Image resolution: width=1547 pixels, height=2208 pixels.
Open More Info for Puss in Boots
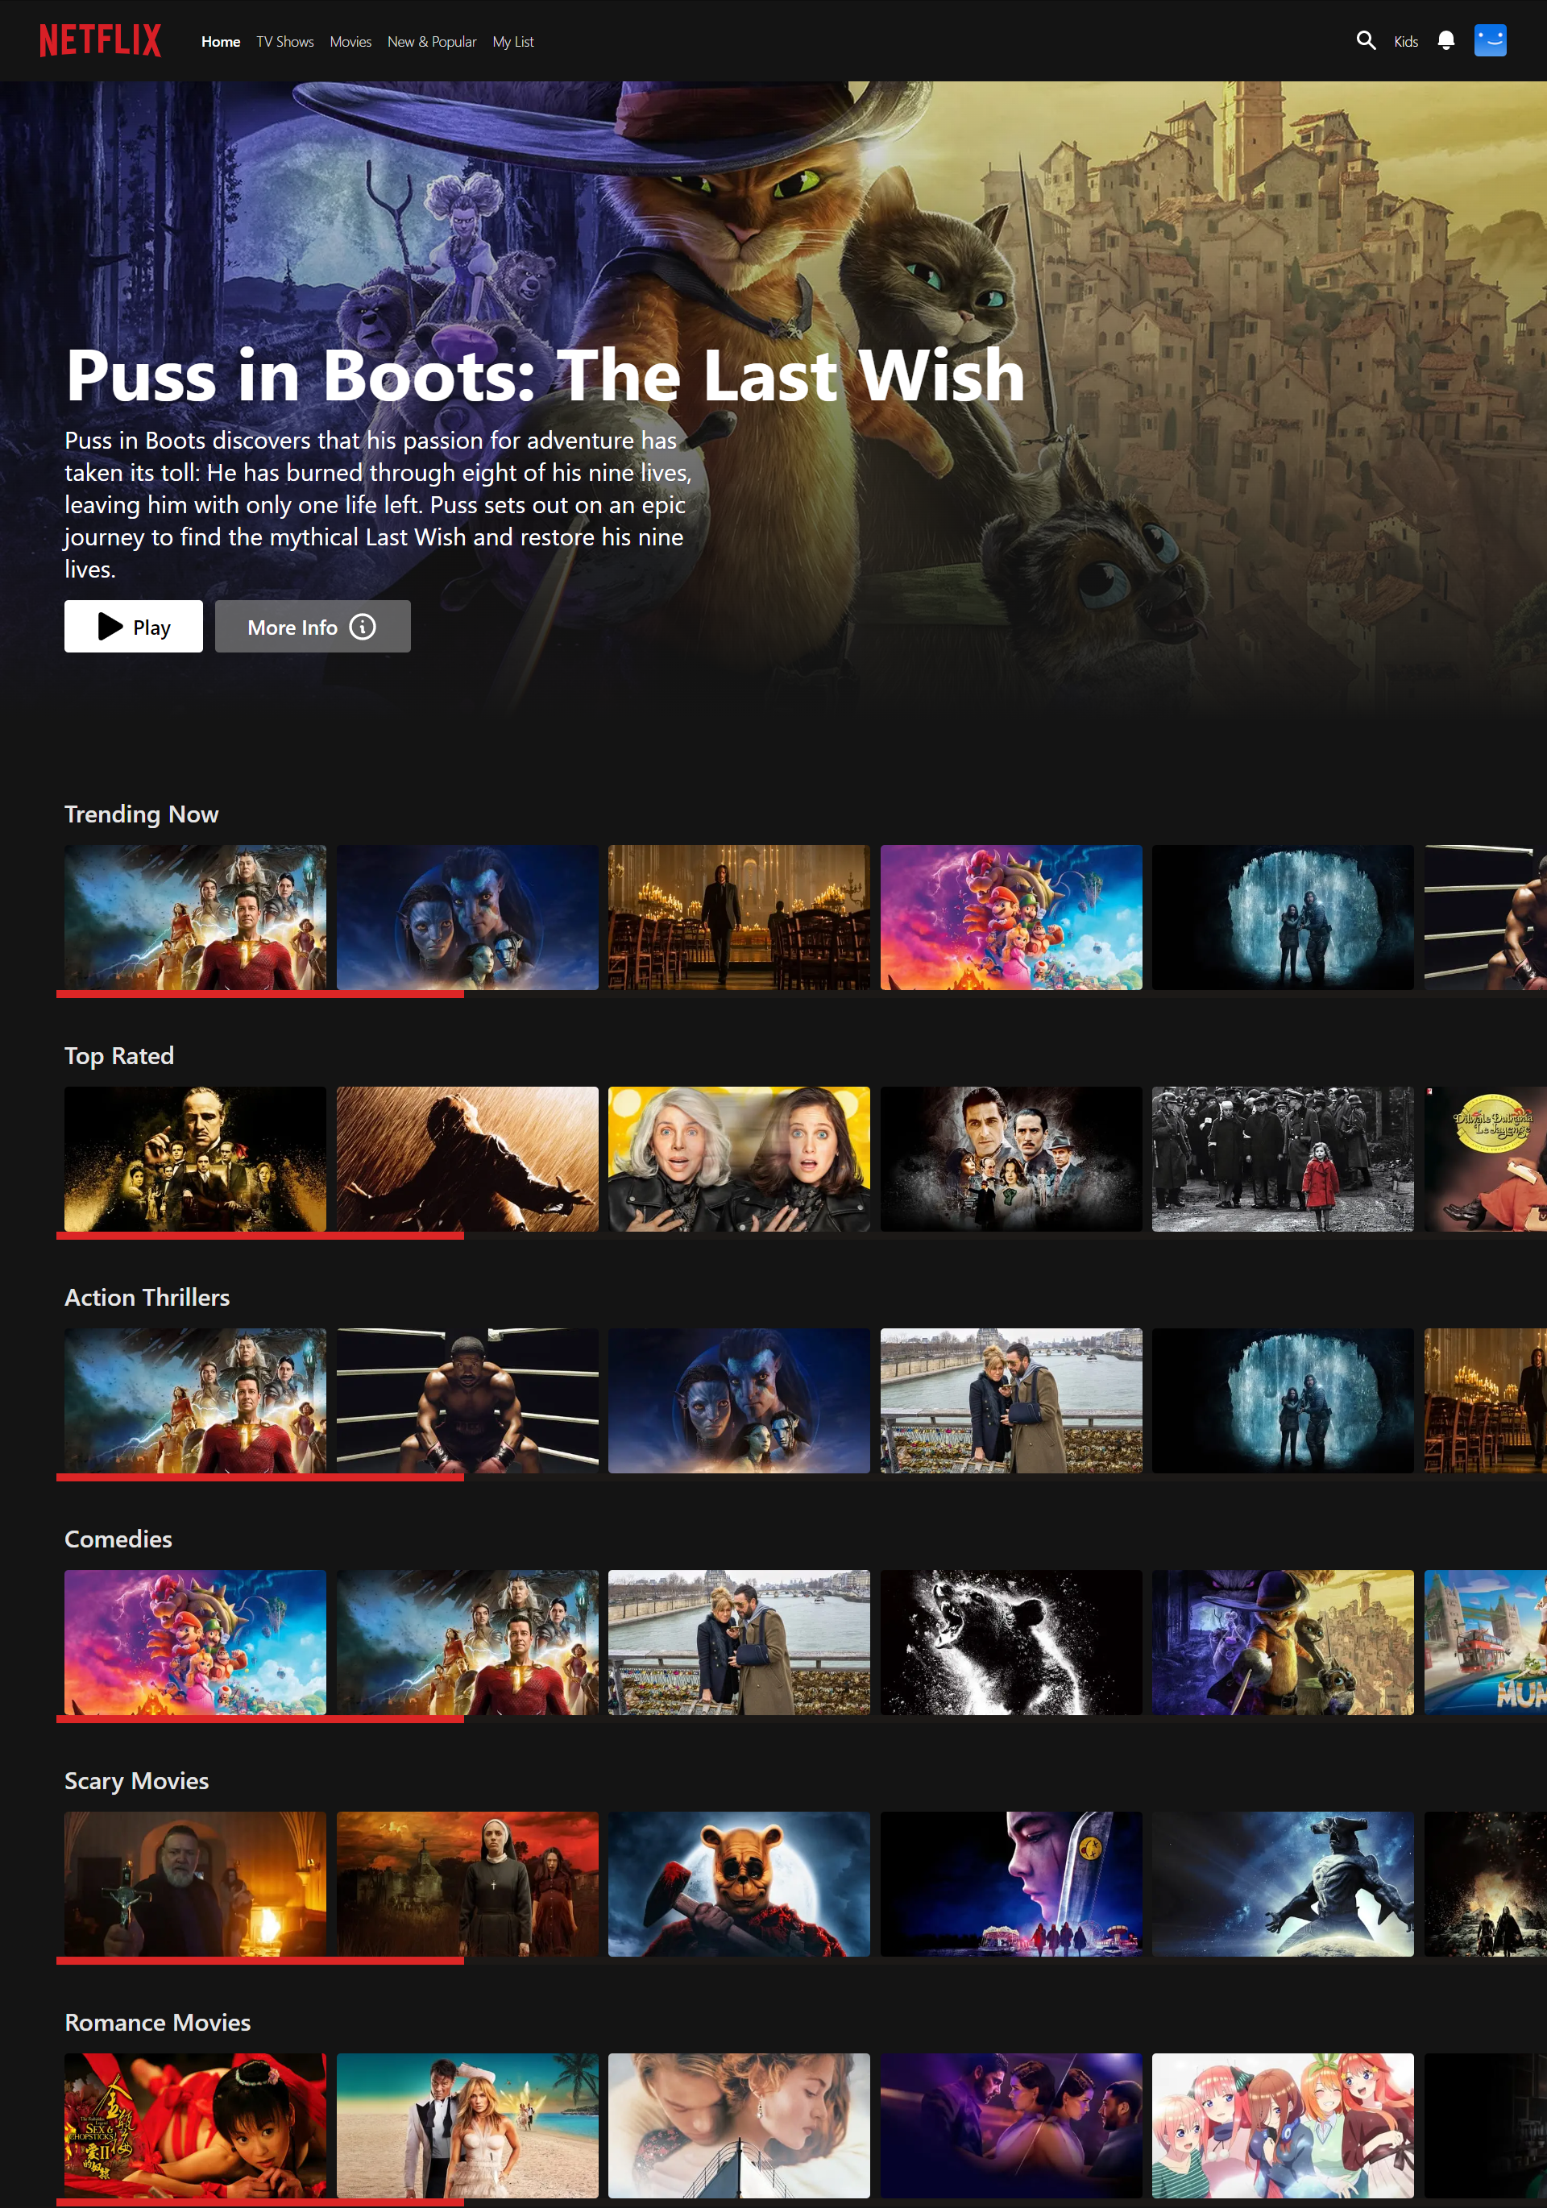[x=313, y=626]
